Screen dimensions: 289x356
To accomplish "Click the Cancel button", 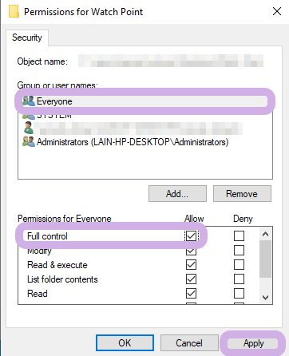I will [x=189, y=343].
